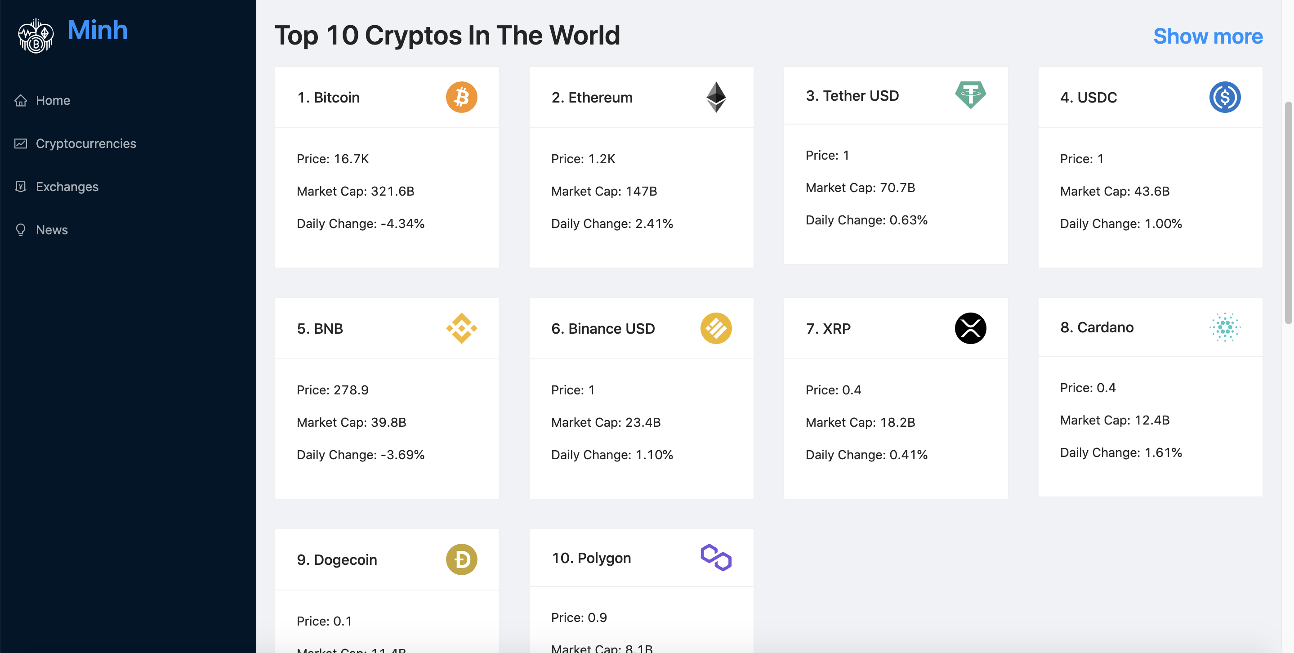Click the USDC dollar icon
Image resolution: width=1294 pixels, height=653 pixels.
1225,97
